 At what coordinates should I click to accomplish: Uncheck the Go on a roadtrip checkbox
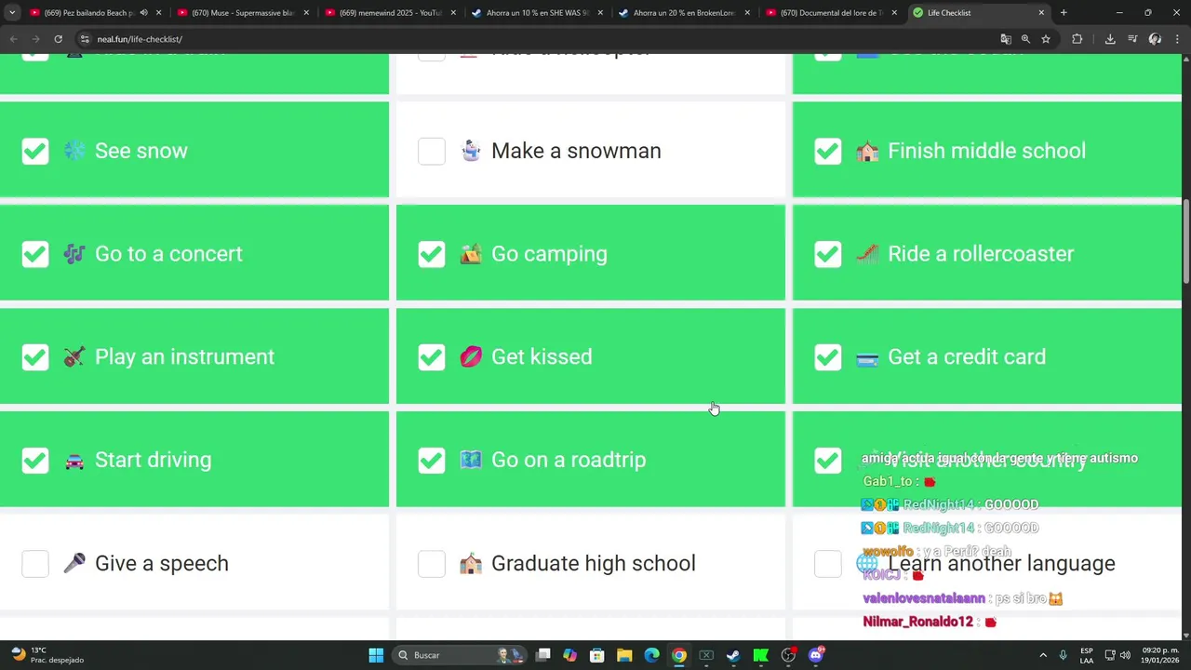[432, 460]
